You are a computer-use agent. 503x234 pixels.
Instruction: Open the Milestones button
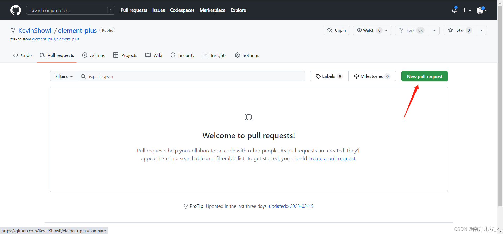[x=372, y=76]
